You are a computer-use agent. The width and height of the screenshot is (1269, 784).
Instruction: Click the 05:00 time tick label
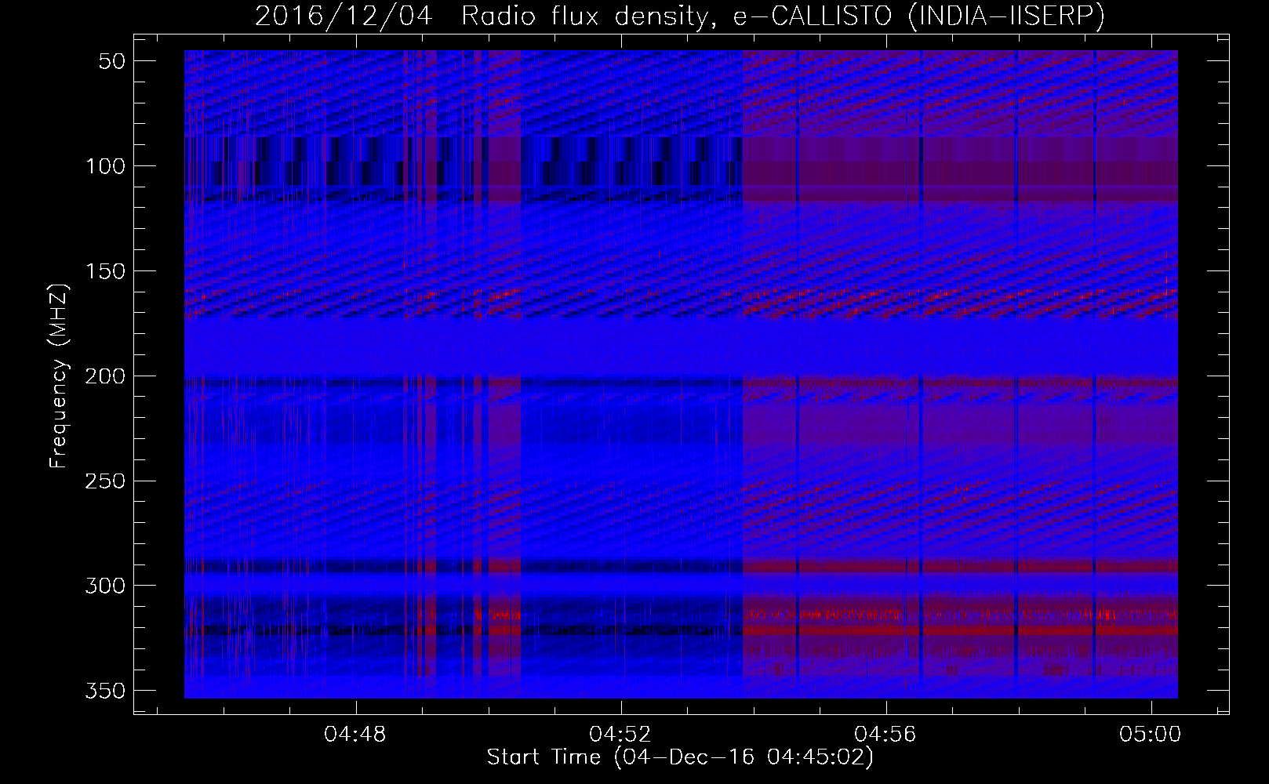(1151, 735)
